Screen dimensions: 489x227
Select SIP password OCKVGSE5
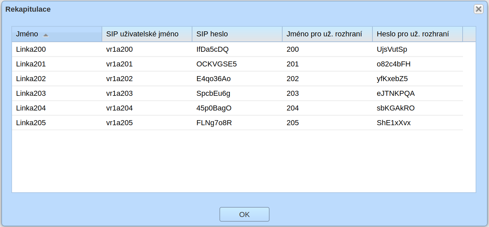tap(217, 64)
